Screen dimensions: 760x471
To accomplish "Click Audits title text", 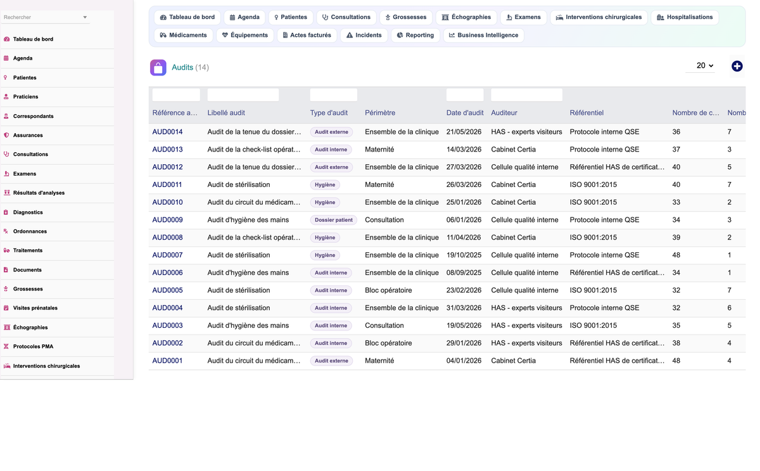I will coord(182,67).
